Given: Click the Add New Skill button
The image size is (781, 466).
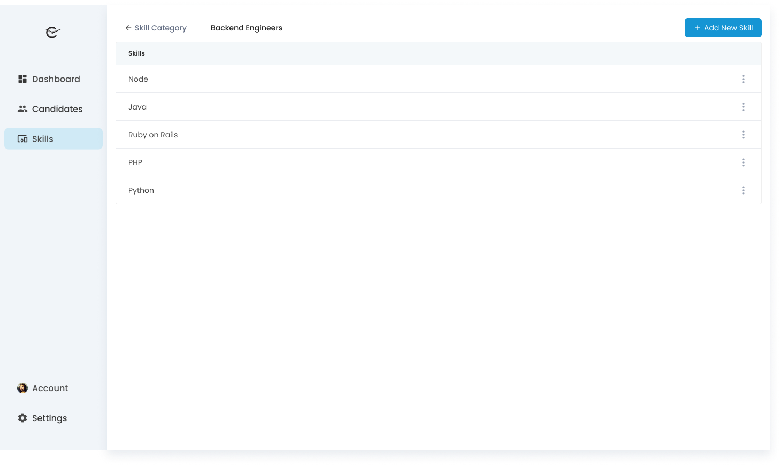Looking at the screenshot, I should (723, 27).
